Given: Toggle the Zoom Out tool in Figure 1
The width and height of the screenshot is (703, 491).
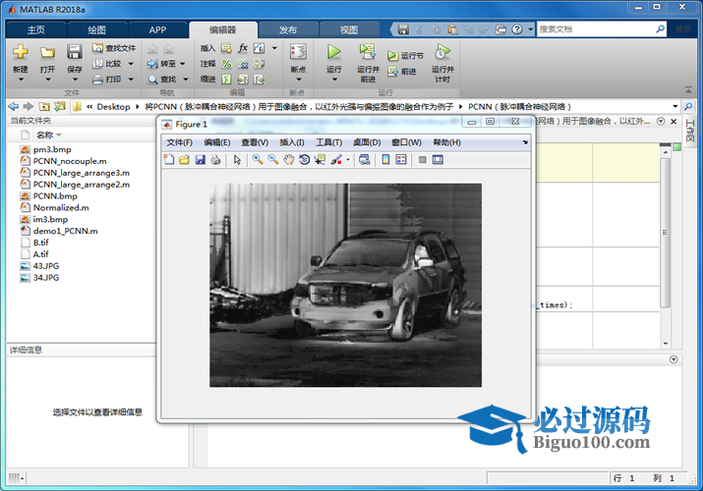Looking at the screenshot, I should point(272,160).
